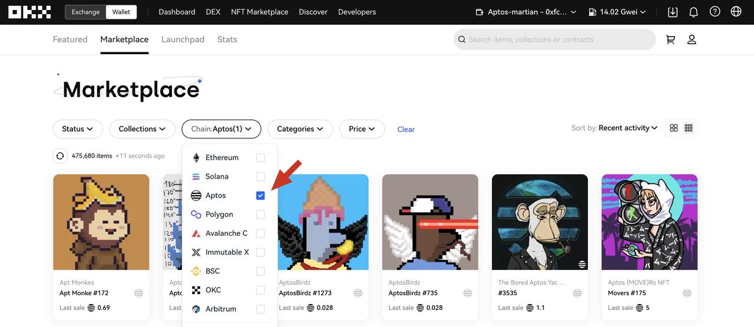The height and width of the screenshot is (327, 754).
Task: Open the user profile icon
Action: click(692, 39)
